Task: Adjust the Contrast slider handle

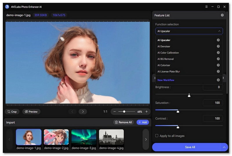Action: 178,127
